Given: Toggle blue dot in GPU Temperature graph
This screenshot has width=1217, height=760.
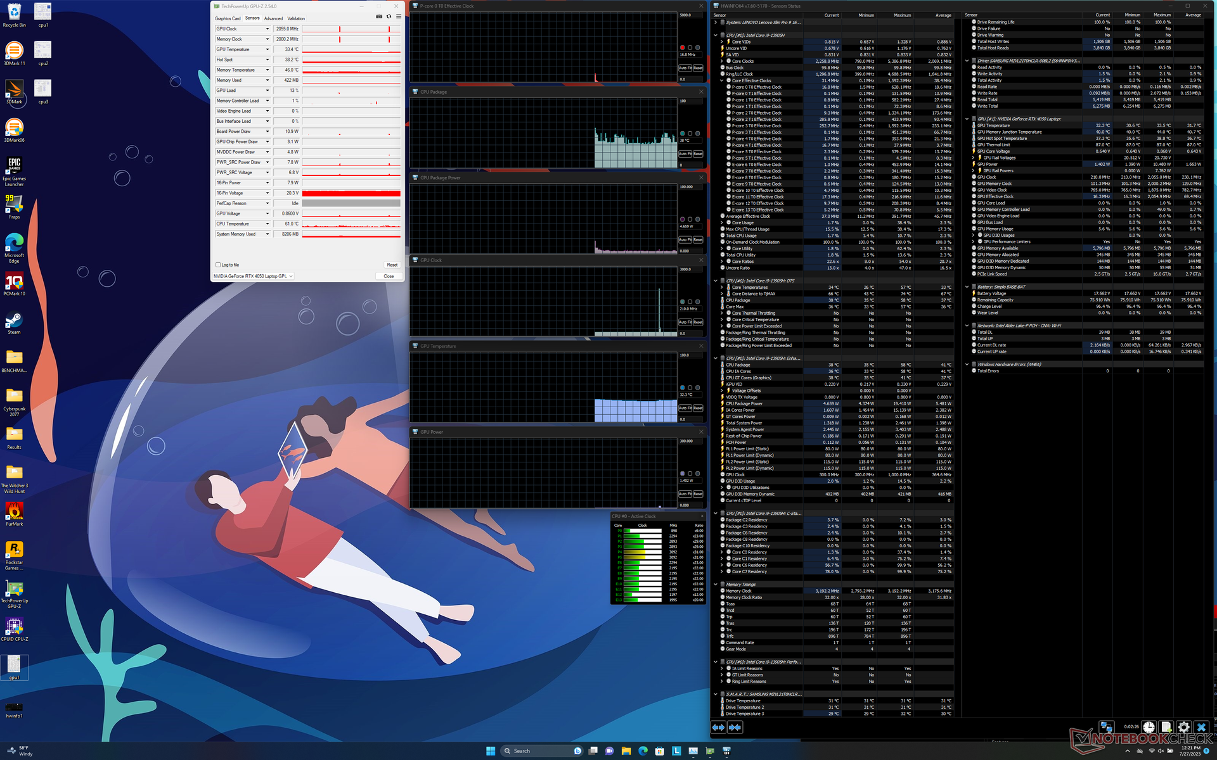Looking at the screenshot, I should click(x=682, y=388).
